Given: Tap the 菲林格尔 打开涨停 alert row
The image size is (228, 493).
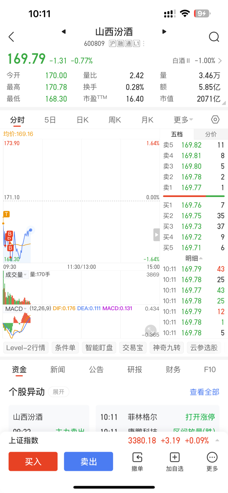Looking at the screenshot, I should coord(158,417).
